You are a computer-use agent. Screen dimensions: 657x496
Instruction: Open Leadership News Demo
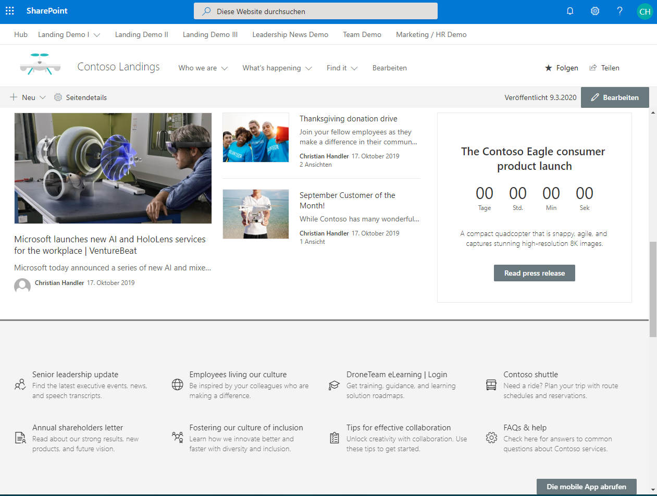290,34
